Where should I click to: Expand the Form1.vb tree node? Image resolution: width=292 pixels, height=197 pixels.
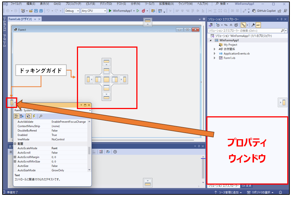point(214,58)
